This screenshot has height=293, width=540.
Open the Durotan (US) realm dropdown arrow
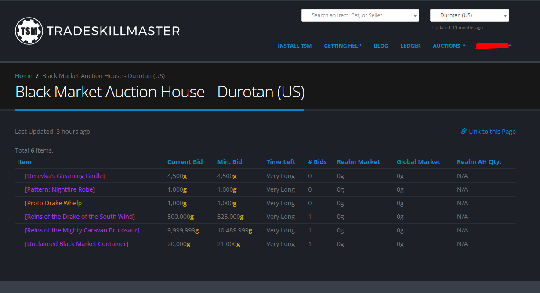point(505,15)
